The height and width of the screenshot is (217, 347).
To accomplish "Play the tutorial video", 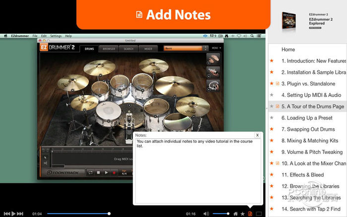I will point(13,214).
